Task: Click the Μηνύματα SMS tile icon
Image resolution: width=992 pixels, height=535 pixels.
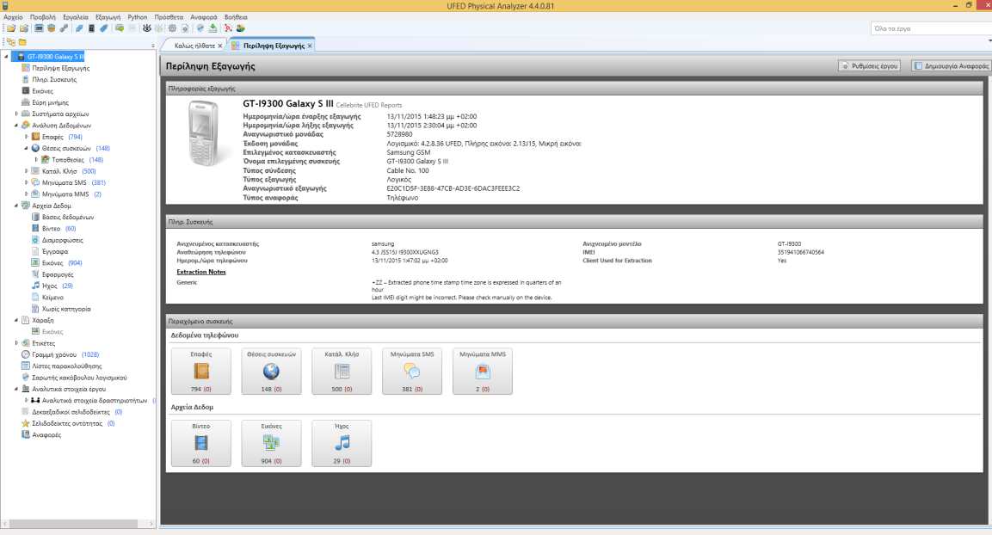Action: click(412, 372)
